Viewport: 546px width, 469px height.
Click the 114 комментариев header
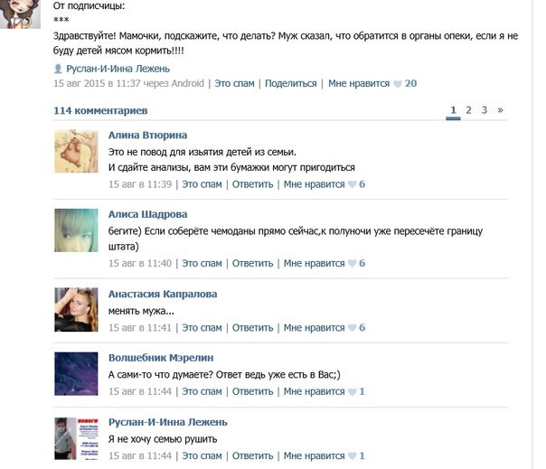tap(100, 111)
